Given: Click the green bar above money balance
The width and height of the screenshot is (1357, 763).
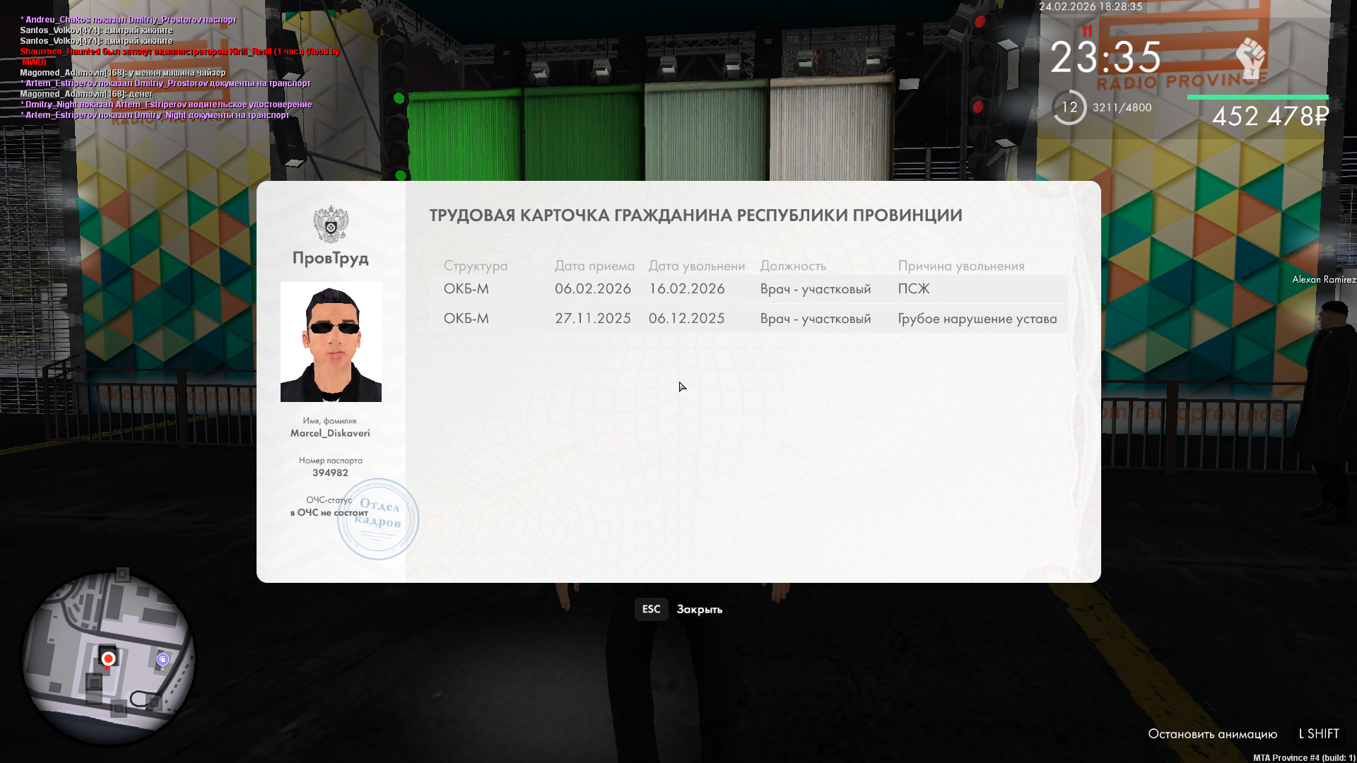Looking at the screenshot, I should pyautogui.click(x=1257, y=97).
